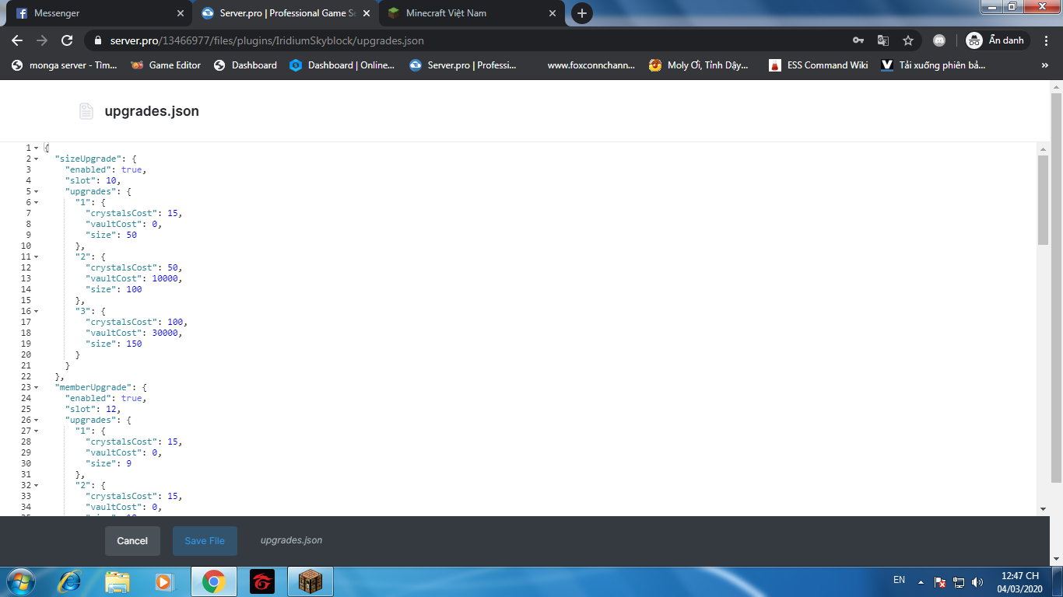
Task: Open File Explorer from the taskbar
Action: 118,581
